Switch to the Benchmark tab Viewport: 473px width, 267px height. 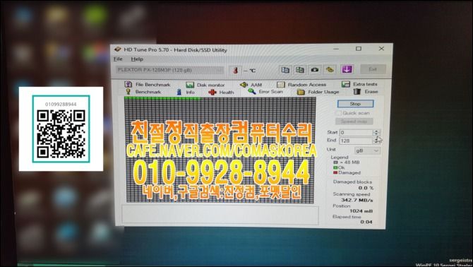(143, 92)
